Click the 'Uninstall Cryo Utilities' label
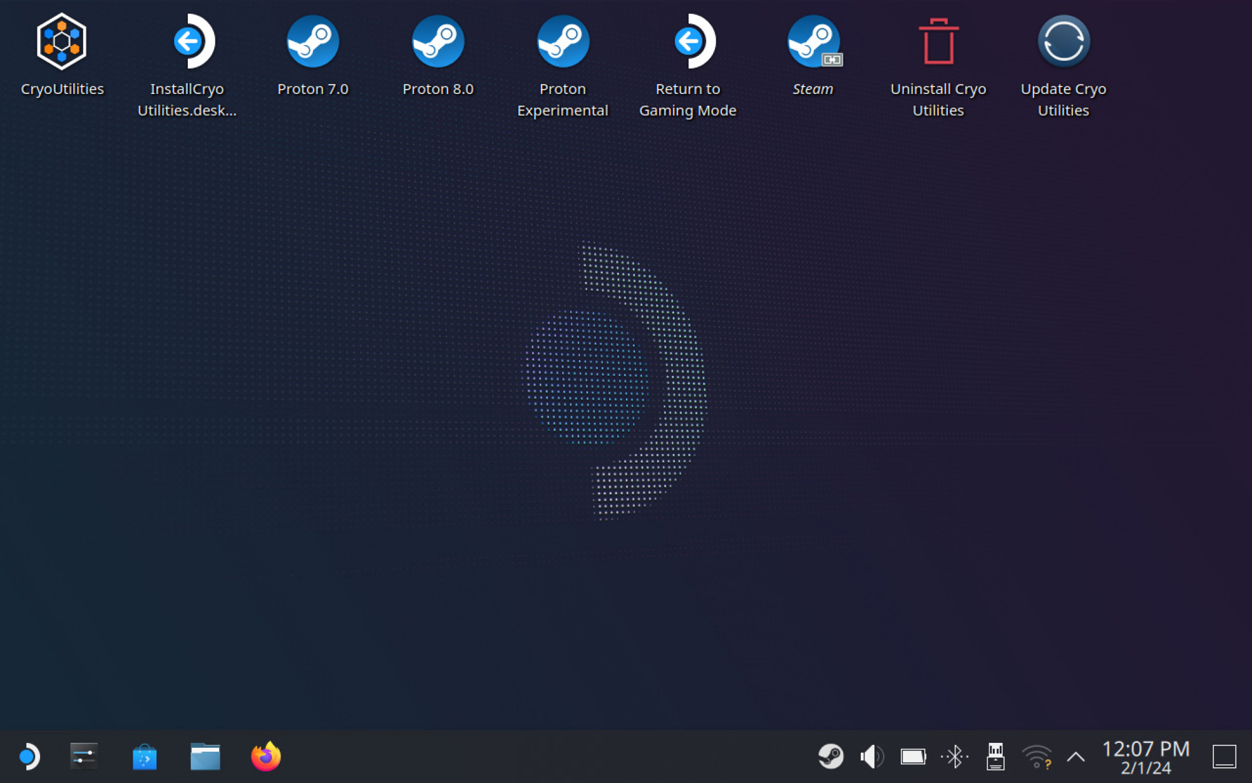The image size is (1252, 783). pos(938,100)
